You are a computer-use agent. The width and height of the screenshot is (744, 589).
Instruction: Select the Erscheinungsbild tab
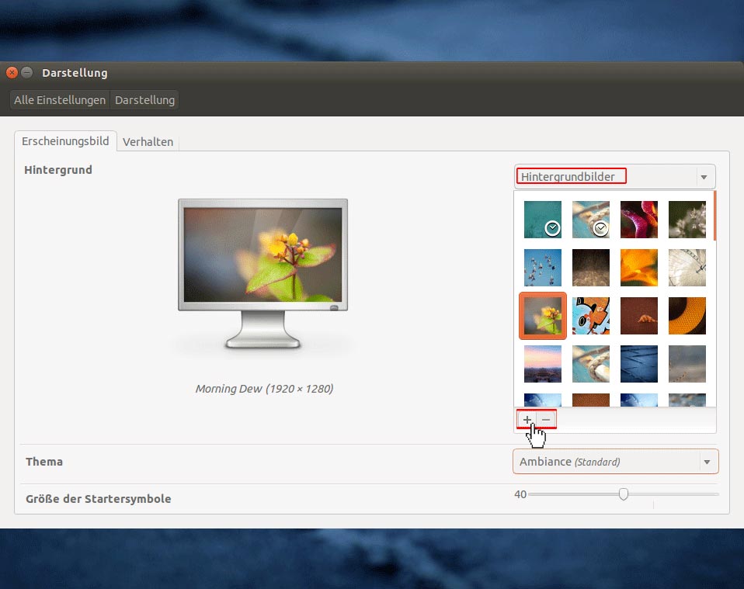[x=65, y=141]
